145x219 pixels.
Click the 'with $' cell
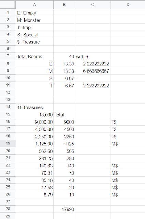[92, 56]
